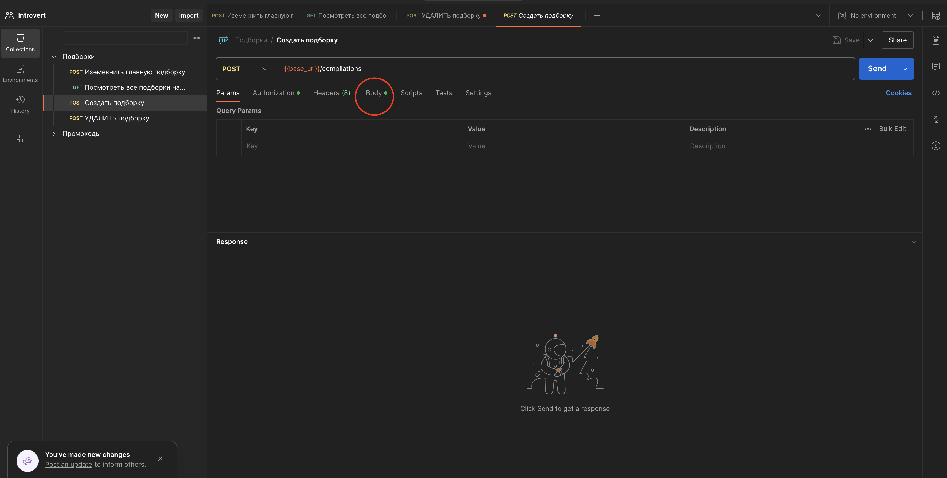The image size is (947, 478).
Task: Click the Post an update link
Action: [x=69, y=465]
